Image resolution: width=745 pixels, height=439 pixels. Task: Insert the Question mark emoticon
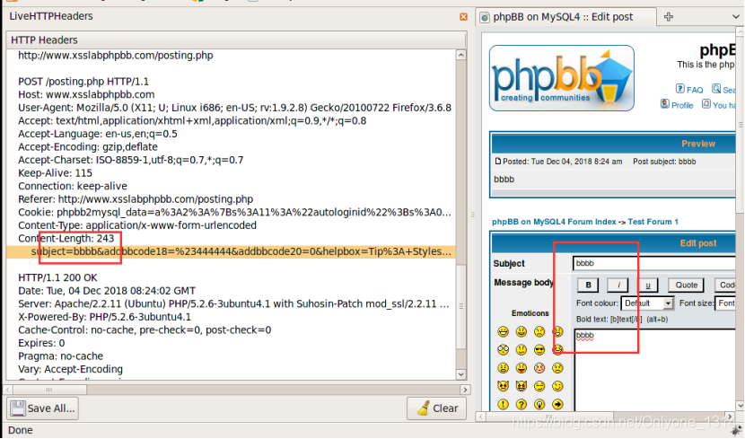point(521,404)
